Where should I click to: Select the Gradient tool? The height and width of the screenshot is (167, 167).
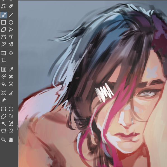pyautogui.click(x=4, y=69)
